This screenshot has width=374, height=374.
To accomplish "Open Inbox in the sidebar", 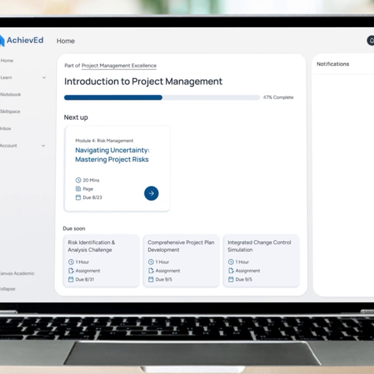I will coord(6,128).
